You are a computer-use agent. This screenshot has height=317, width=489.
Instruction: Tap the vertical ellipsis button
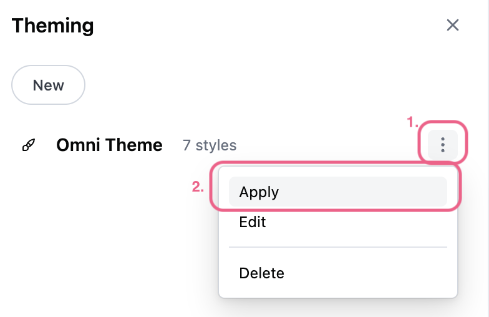pyautogui.click(x=443, y=145)
